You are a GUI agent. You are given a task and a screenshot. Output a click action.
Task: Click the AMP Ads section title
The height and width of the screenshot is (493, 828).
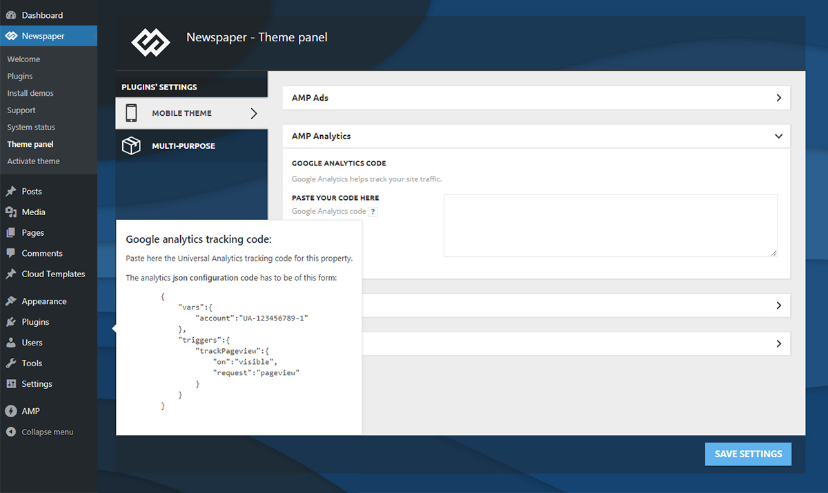click(x=310, y=98)
